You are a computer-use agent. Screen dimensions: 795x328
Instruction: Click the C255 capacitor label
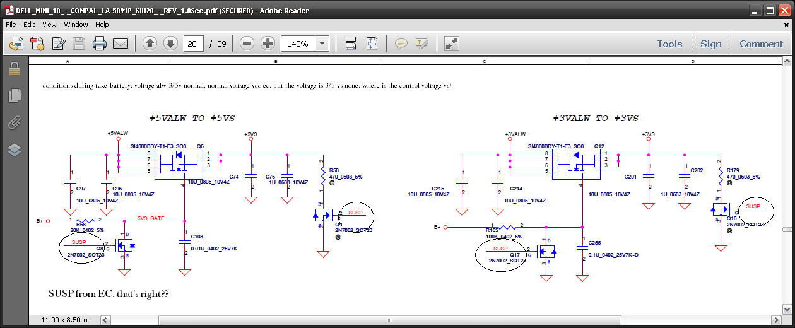(x=594, y=242)
